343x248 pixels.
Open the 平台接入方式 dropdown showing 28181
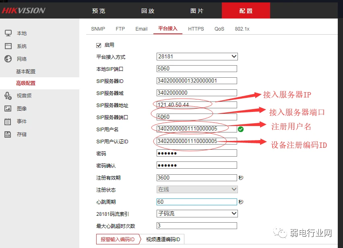point(197,56)
